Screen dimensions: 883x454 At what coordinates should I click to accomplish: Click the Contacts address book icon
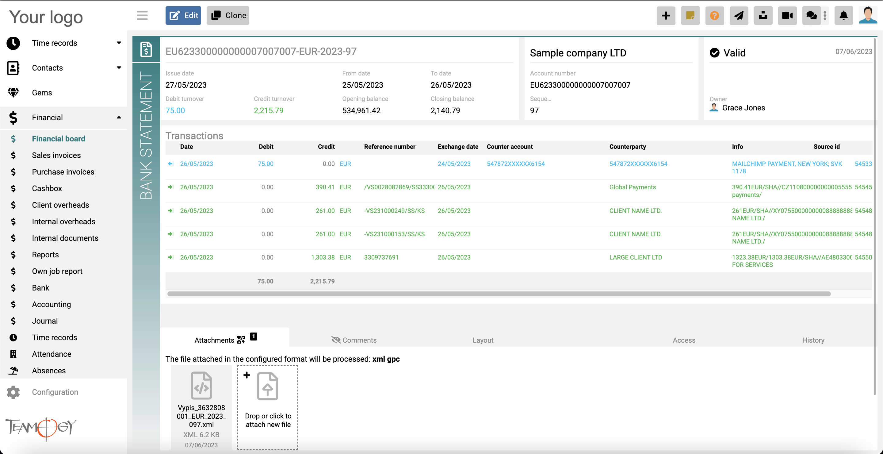(13, 68)
